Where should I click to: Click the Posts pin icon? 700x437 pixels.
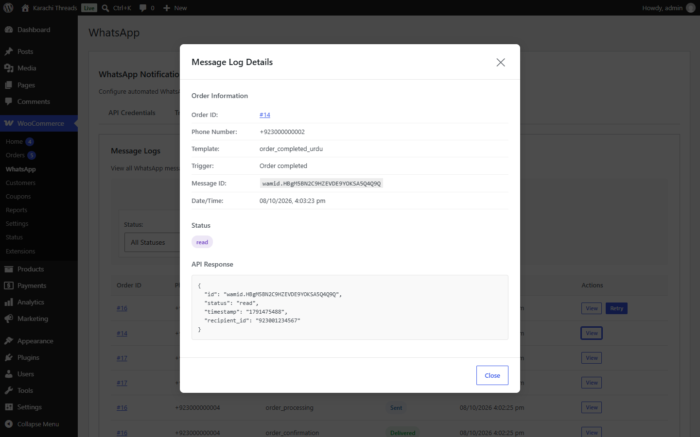[9, 51]
